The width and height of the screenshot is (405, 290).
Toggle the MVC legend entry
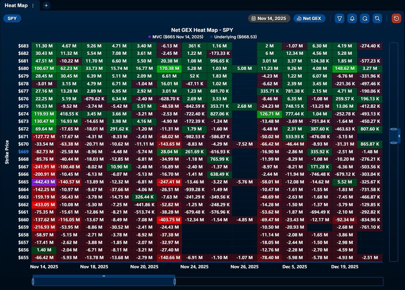click(175, 37)
